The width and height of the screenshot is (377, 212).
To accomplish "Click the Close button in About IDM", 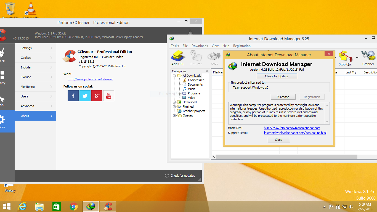I will [279, 140].
